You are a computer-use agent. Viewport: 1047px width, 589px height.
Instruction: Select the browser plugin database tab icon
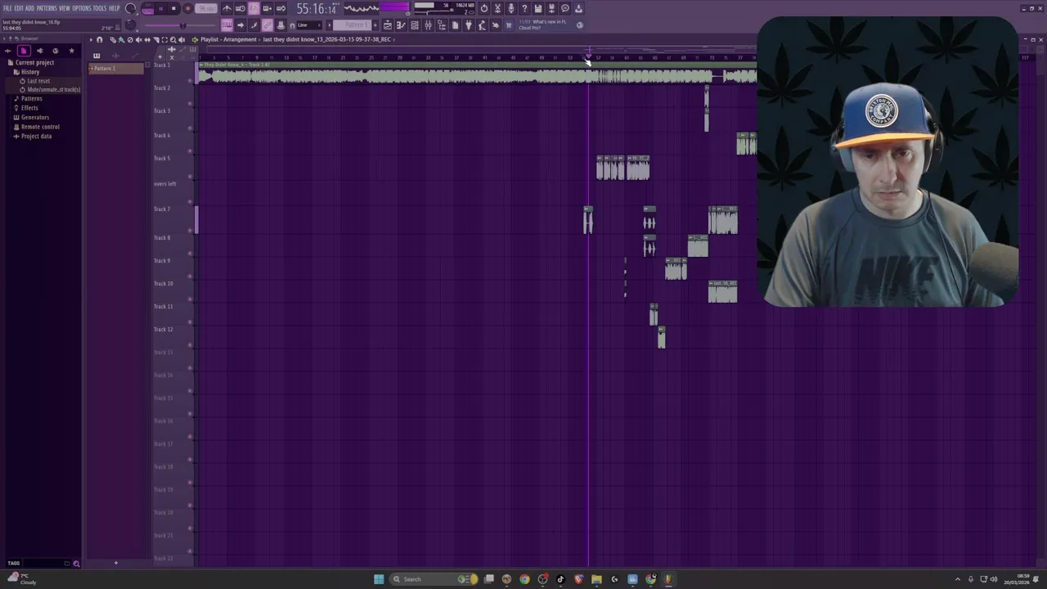click(x=40, y=51)
